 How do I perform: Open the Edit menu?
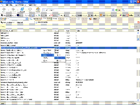click(7, 5)
